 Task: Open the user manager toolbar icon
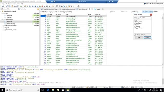pyautogui.click(x=25, y=6)
